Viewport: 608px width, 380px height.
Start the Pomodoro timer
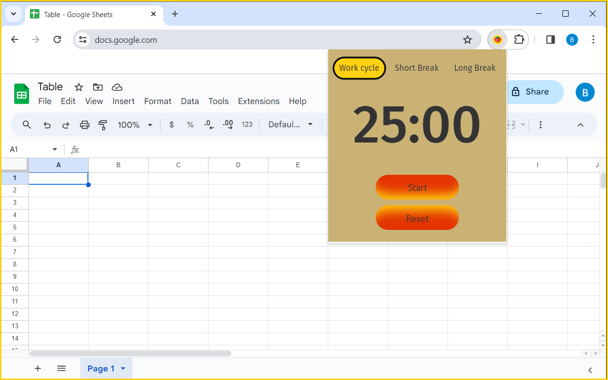[417, 187]
